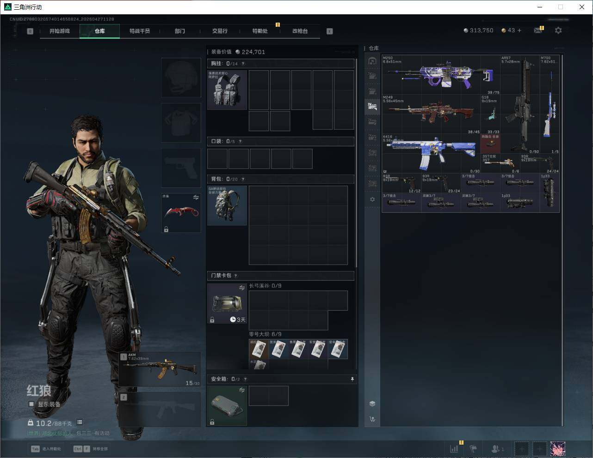Image resolution: width=593 pixels, height=458 pixels.
Task: Click the lock icon on the safe box
Action: point(212,422)
